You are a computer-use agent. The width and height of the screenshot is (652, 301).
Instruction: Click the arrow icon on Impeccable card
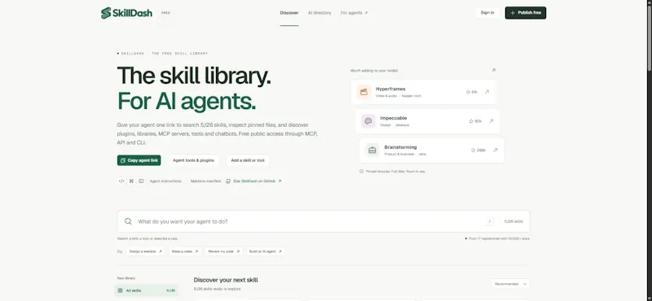click(x=491, y=121)
